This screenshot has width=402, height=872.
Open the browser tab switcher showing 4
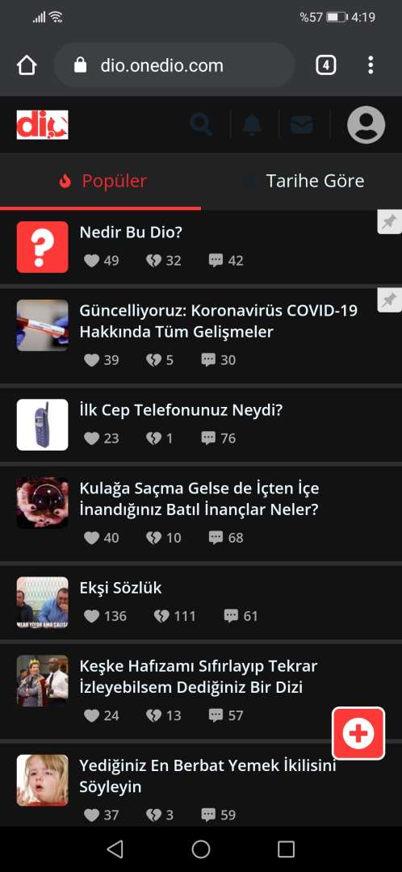tap(326, 65)
